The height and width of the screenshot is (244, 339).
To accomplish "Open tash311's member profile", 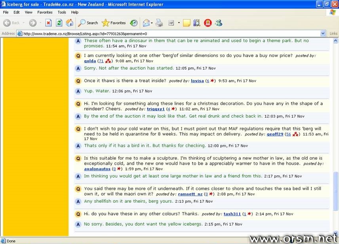I will (232, 214).
